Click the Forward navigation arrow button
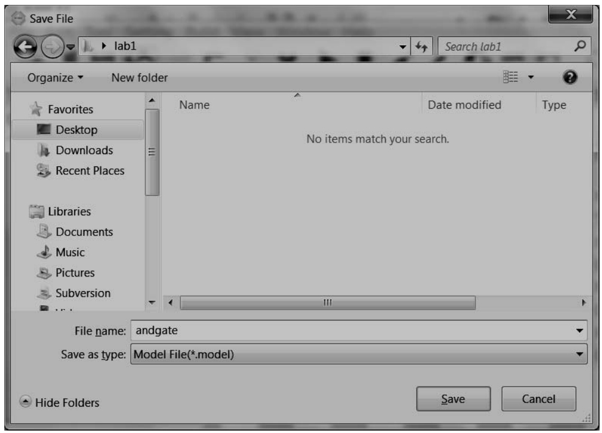The height and width of the screenshot is (433, 602). [52, 47]
